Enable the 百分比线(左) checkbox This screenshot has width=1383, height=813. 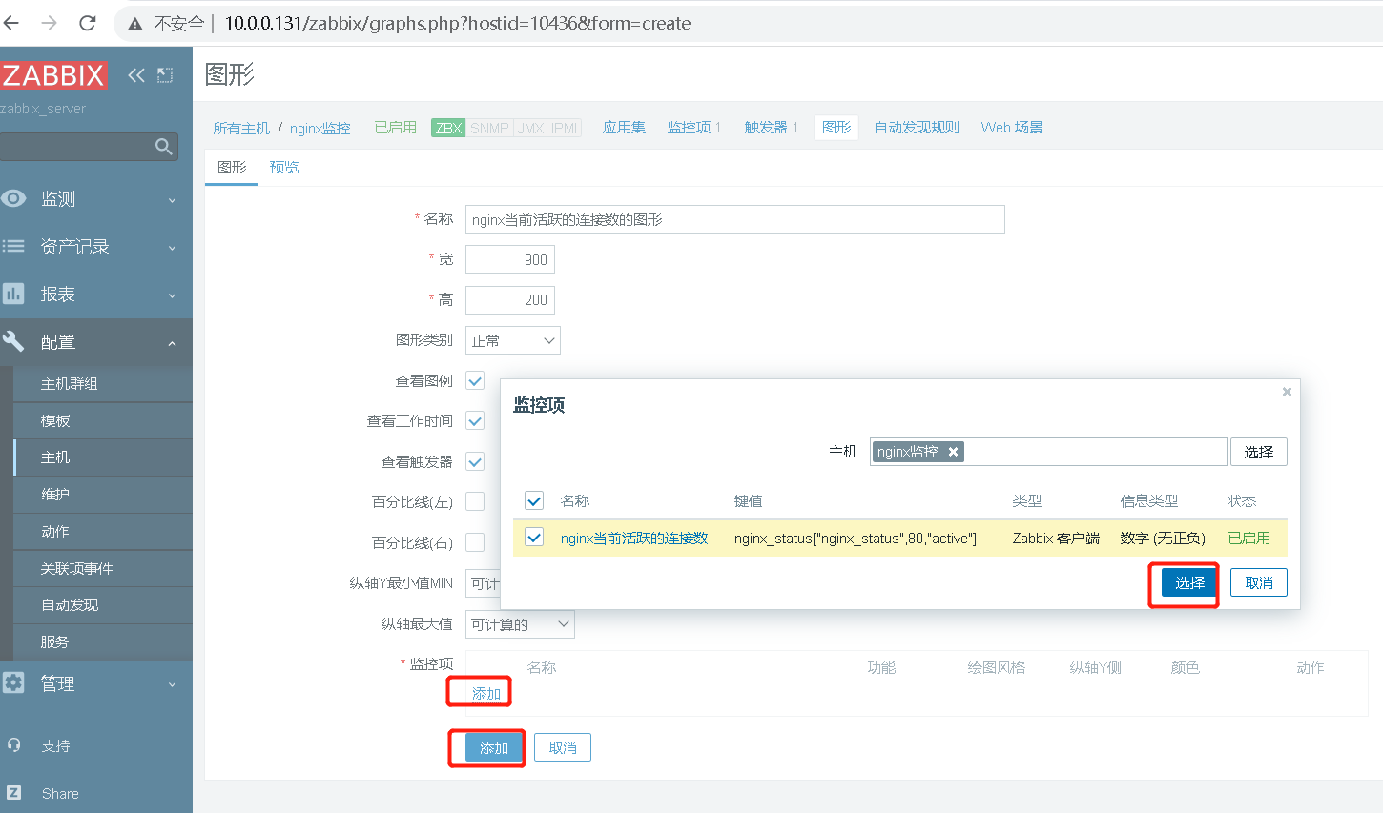[475, 501]
